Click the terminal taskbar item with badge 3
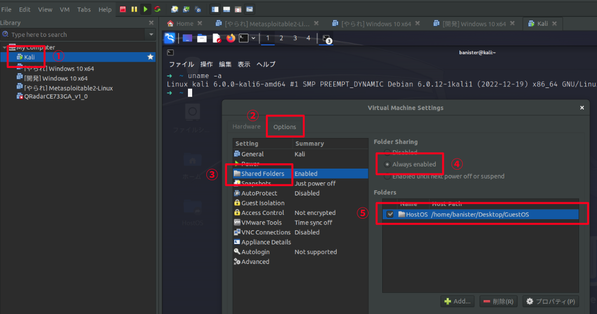The height and width of the screenshot is (314, 597). (x=327, y=39)
